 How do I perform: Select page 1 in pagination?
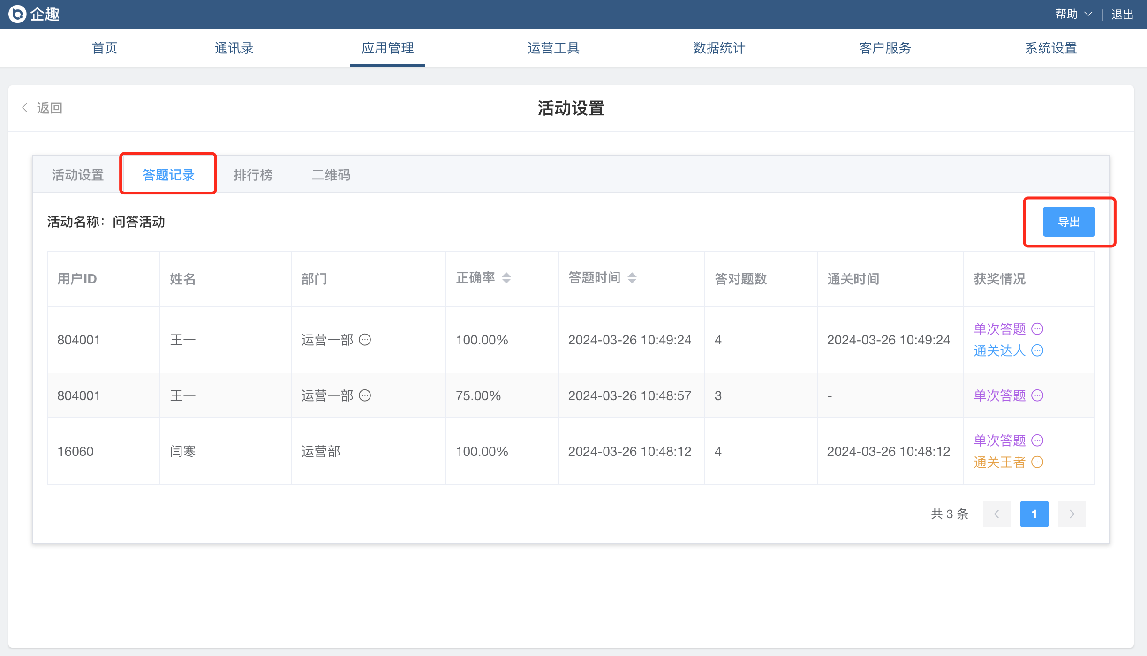coord(1034,514)
